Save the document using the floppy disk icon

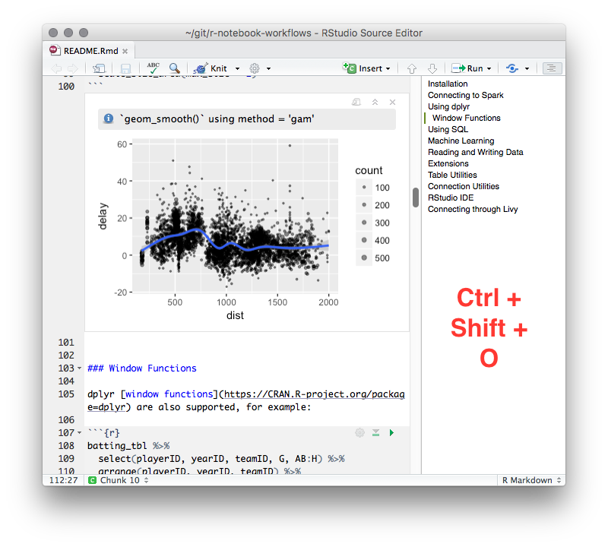[125, 68]
